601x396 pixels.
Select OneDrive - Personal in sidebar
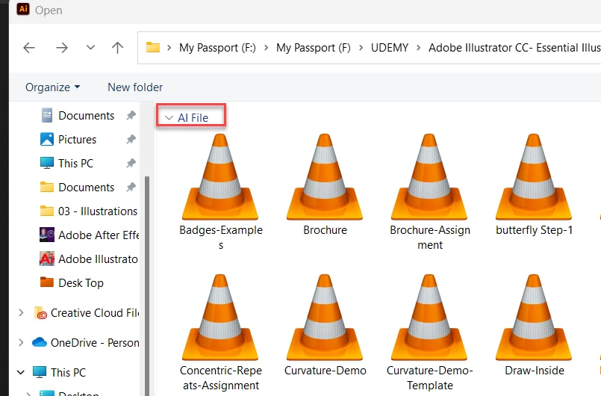click(x=95, y=342)
